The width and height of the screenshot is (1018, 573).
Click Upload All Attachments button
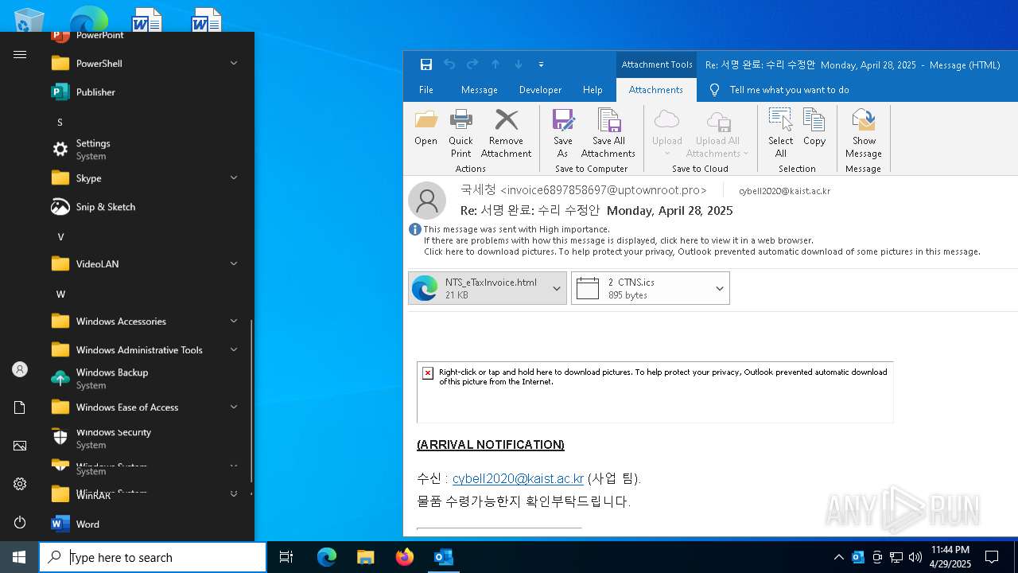pyautogui.click(x=718, y=134)
